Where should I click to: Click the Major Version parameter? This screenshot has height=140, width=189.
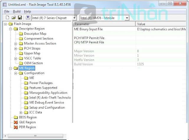coord(84,51)
